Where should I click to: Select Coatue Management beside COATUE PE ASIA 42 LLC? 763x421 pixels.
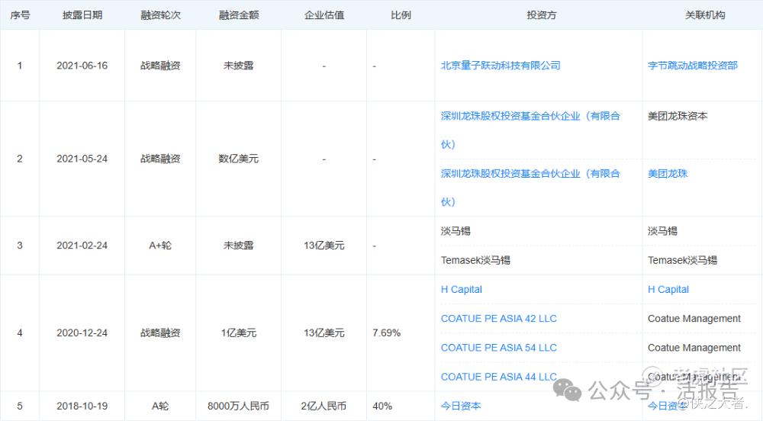pos(694,319)
